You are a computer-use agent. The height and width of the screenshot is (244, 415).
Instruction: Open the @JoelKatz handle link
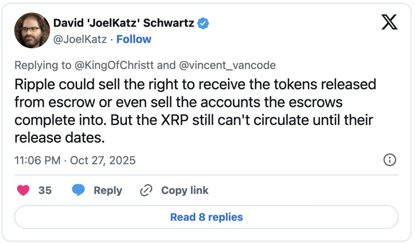tap(80, 39)
